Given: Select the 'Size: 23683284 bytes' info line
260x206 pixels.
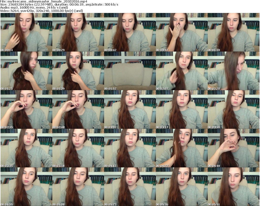Looking at the screenshot, I should click(59, 5).
